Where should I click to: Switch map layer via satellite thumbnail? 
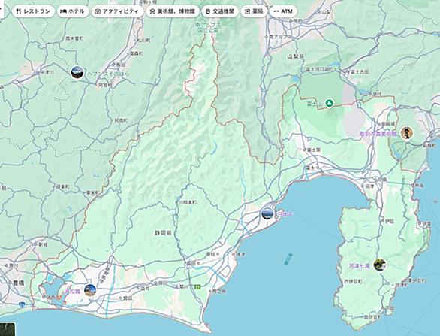coord(7,329)
